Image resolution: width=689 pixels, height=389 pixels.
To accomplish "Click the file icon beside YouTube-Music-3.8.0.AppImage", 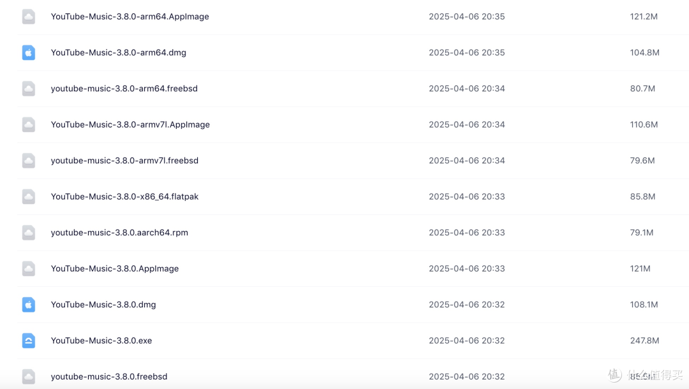I will (x=29, y=268).
